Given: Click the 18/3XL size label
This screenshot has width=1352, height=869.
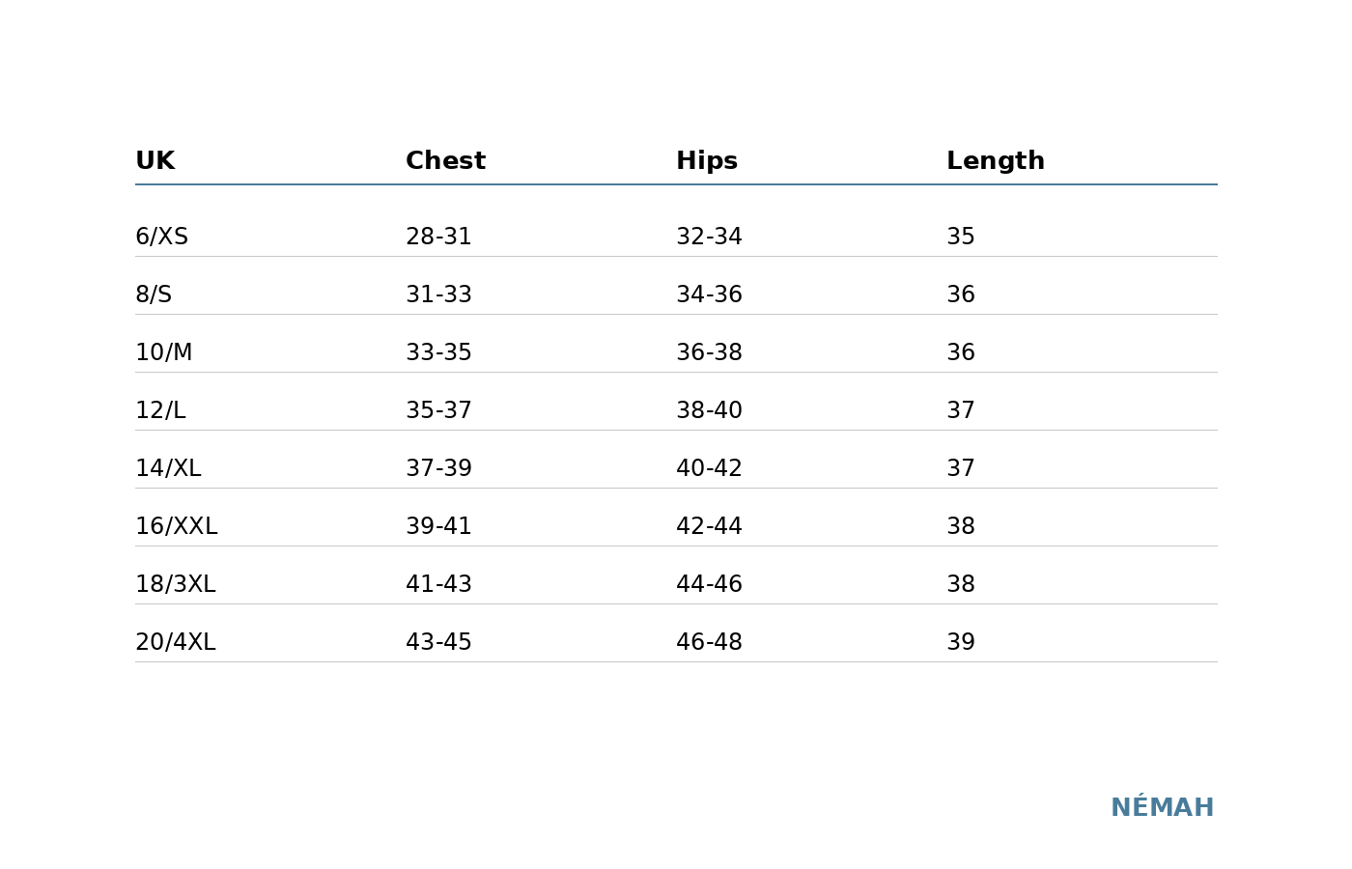Looking at the screenshot, I should point(175,584).
